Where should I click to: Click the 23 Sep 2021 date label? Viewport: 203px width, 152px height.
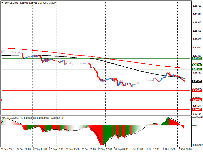7,149
